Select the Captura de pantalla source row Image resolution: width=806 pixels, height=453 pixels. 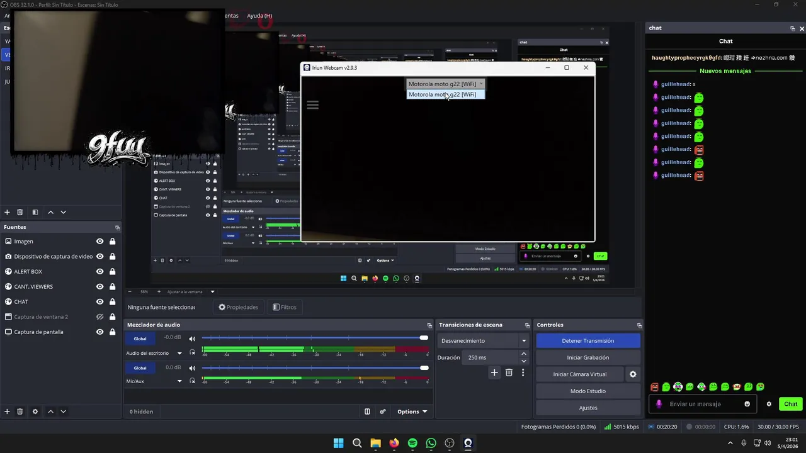coord(61,332)
